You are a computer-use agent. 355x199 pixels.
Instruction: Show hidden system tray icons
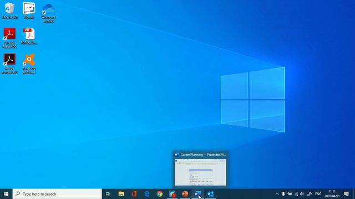pos(277,194)
